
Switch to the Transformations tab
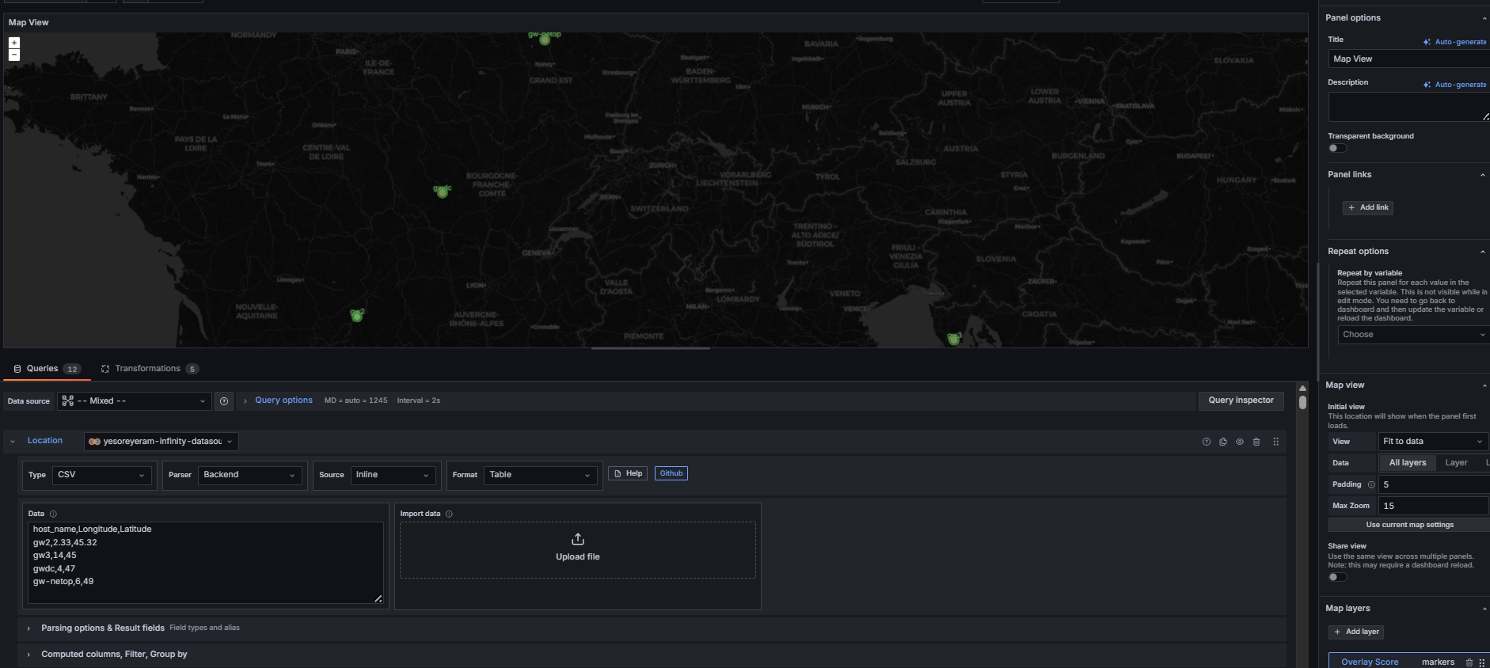tap(150, 369)
